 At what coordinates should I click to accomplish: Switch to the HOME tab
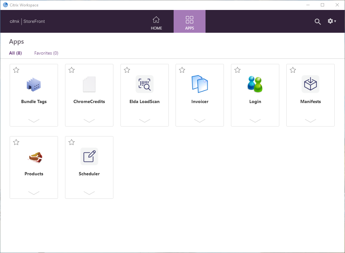[156, 21]
